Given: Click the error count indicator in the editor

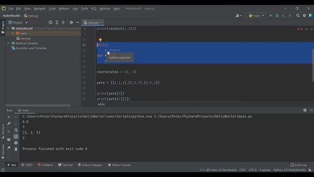Looking at the screenshot, I should 300,29.
